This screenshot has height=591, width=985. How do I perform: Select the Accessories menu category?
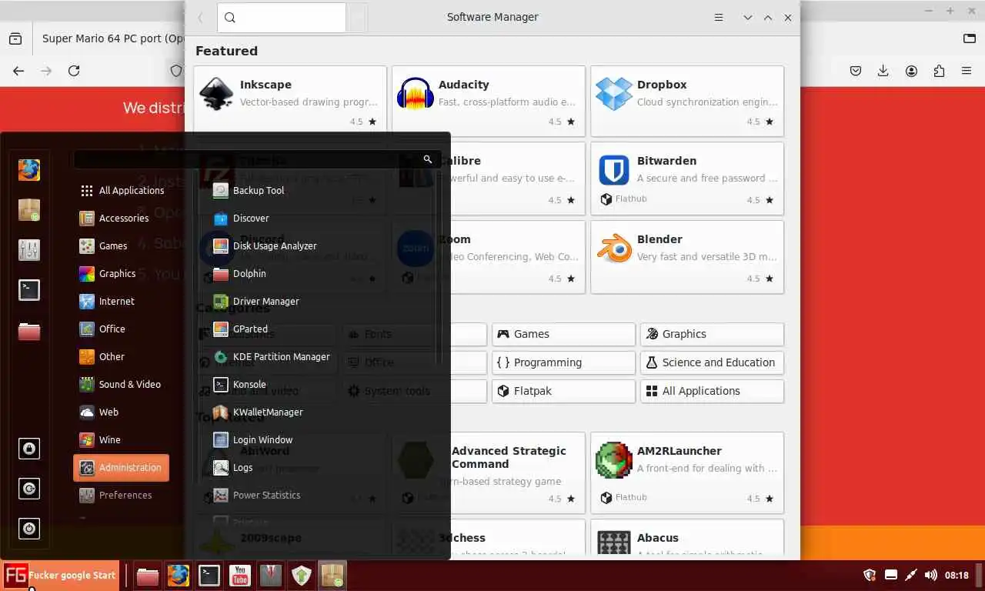point(122,218)
